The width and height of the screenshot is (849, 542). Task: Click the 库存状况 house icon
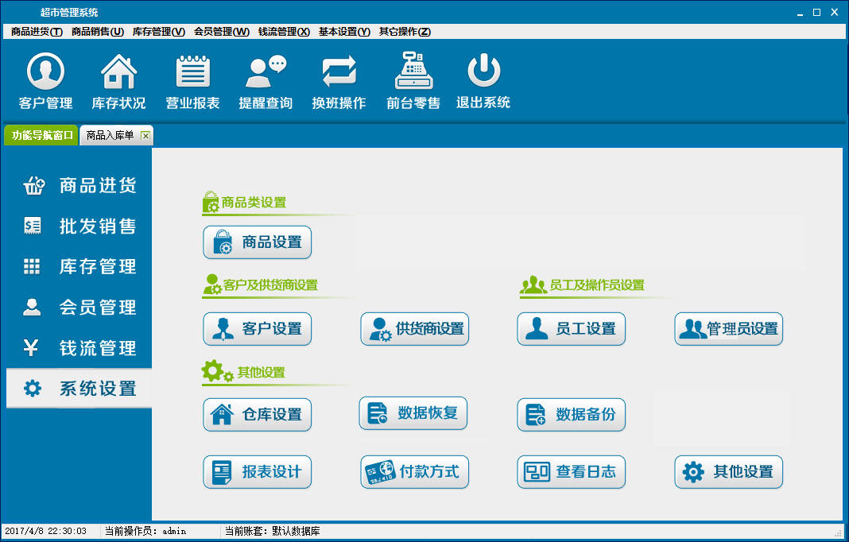point(119,72)
